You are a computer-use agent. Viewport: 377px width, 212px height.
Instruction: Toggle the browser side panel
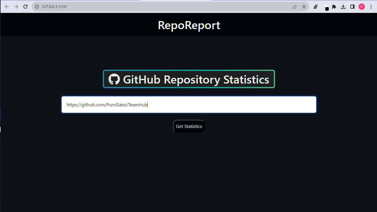(x=352, y=7)
